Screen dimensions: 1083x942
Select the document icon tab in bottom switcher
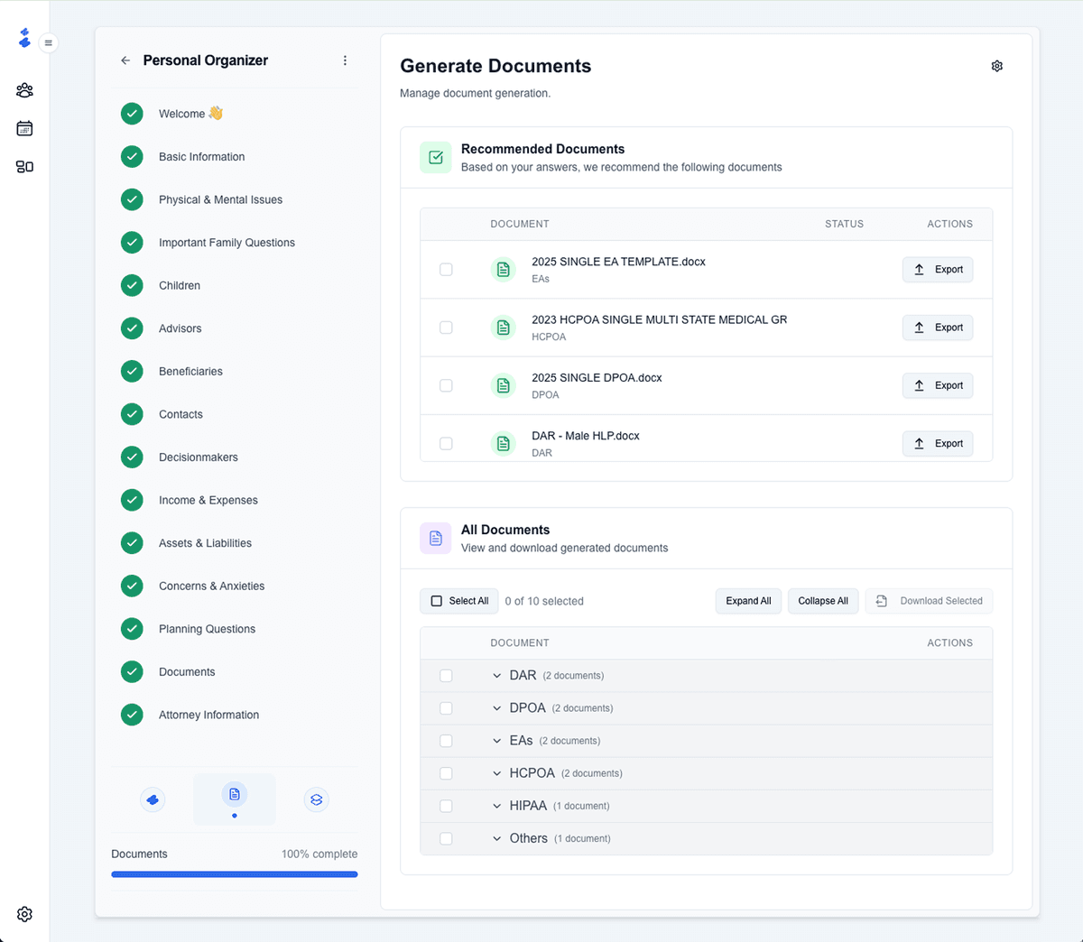click(235, 795)
